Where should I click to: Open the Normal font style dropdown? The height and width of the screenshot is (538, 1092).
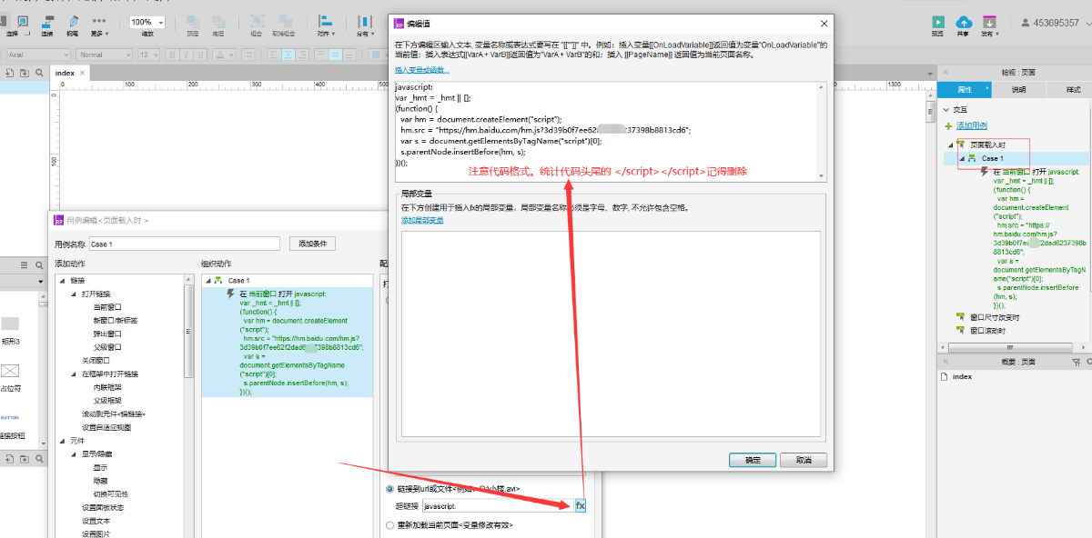click(105, 55)
